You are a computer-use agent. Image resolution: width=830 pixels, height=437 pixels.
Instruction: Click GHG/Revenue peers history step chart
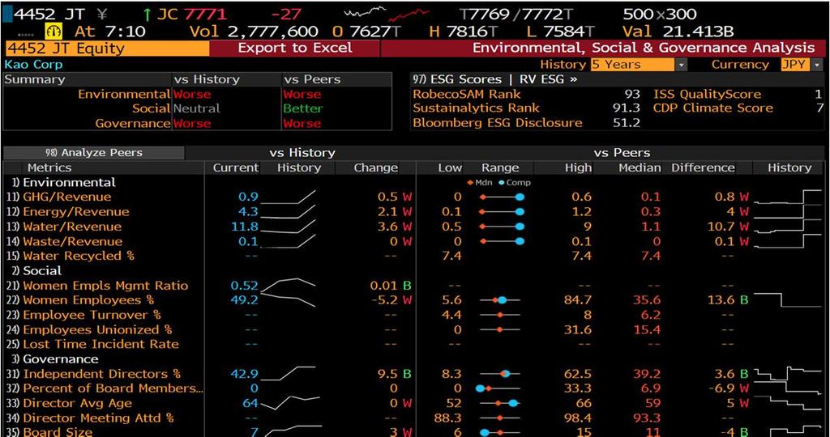pos(788,197)
